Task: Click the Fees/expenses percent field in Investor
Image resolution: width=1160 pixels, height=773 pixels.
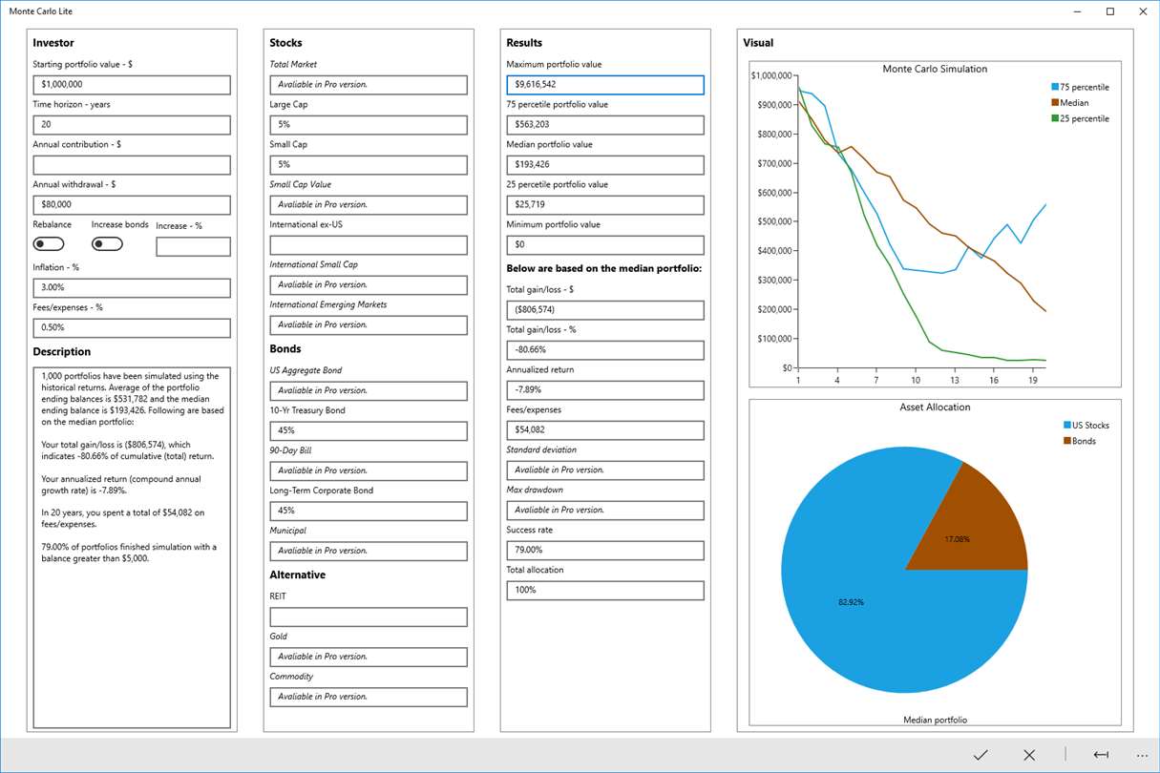Action: [x=132, y=328]
